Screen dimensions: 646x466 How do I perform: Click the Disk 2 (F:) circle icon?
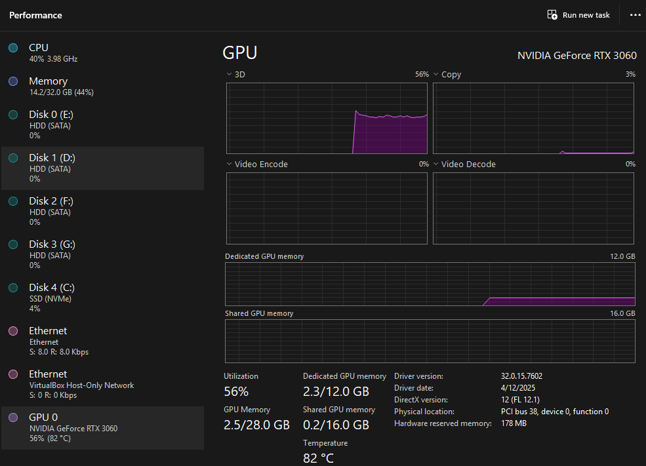click(13, 201)
